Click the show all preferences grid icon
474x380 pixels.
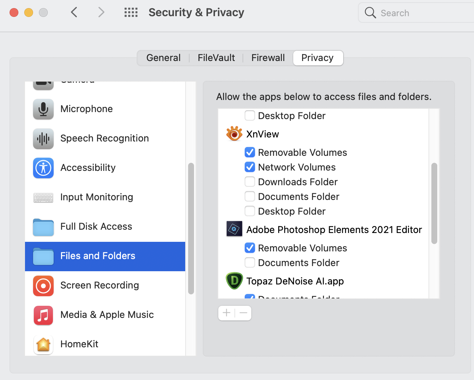[x=131, y=12]
